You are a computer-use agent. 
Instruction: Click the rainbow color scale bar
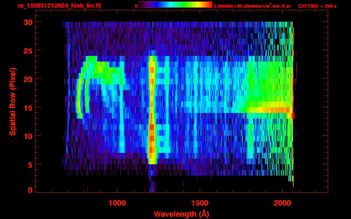pos(175,5)
